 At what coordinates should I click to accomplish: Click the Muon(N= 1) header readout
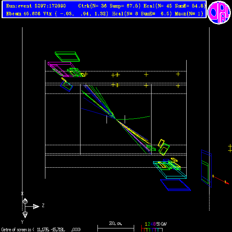pyautogui.click(x=189, y=14)
